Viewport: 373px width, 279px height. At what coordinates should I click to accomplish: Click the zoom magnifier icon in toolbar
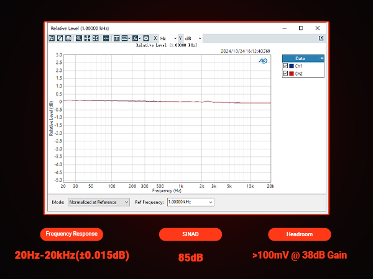(79, 38)
